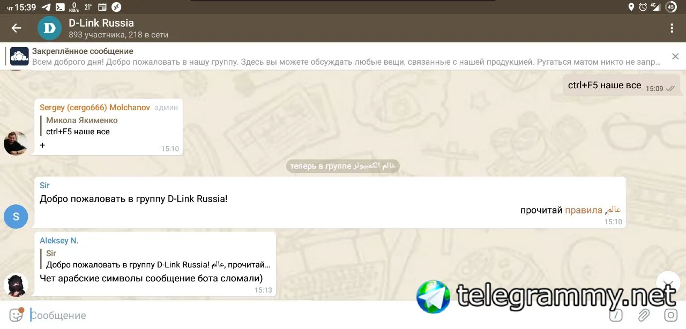This screenshot has height=329, width=686.
Task: Open the D-Link Russia group title
Action: point(101,23)
